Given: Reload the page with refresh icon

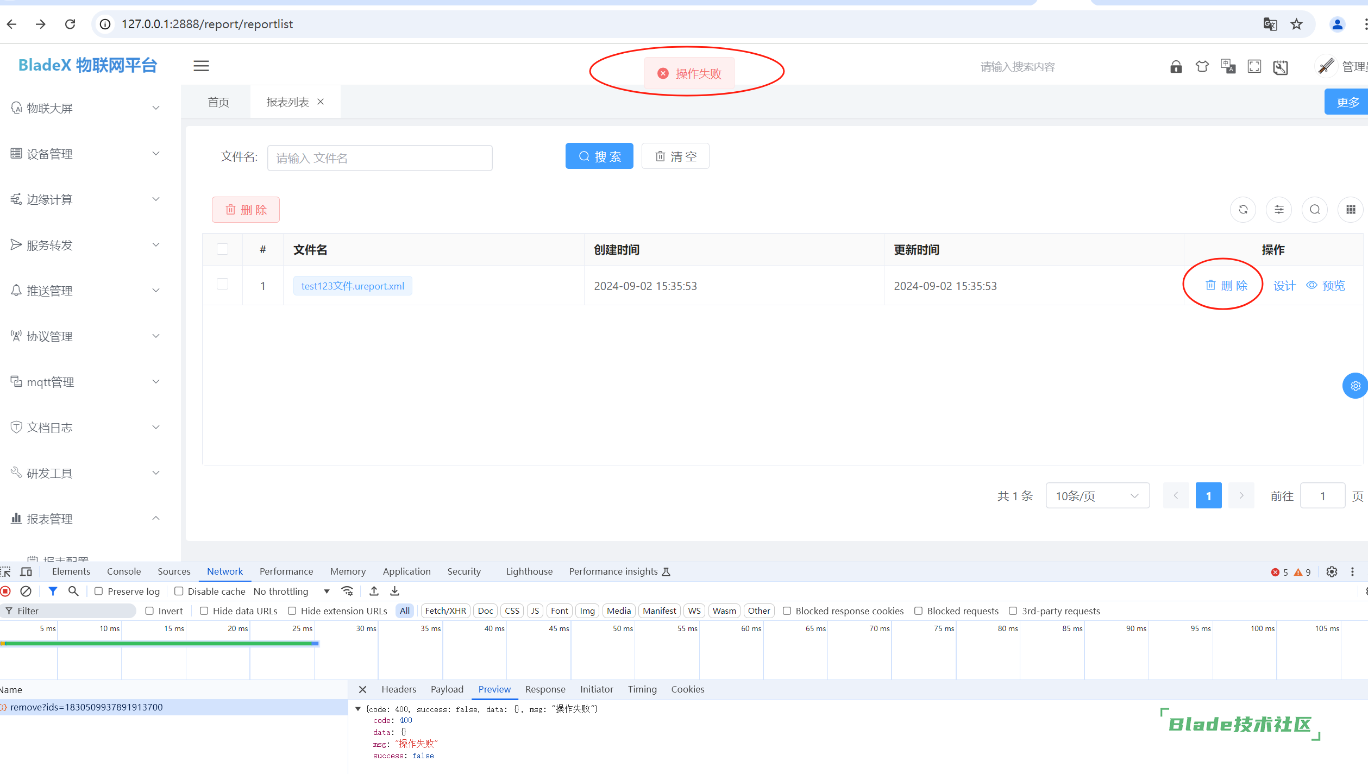Looking at the screenshot, I should [x=70, y=24].
